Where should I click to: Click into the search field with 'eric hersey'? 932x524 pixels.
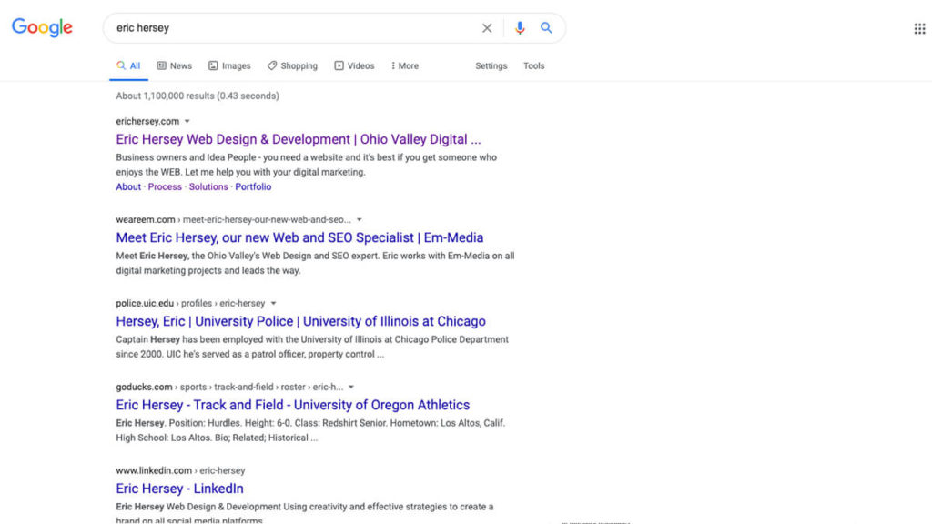(291, 28)
